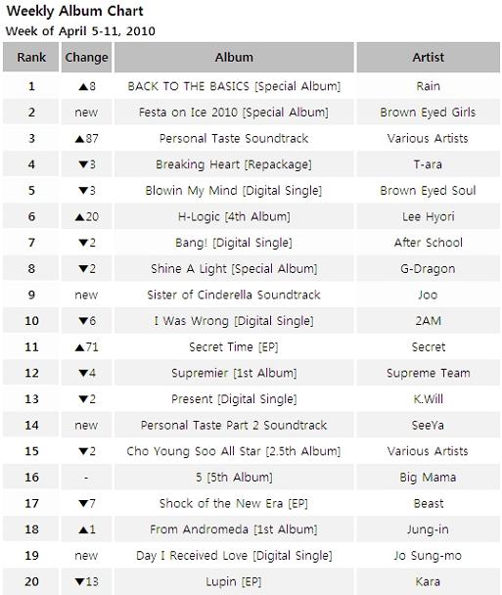The width and height of the screenshot is (502, 595).
Task: Open Festa on Ice 2010 album
Action: [x=234, y=113]
